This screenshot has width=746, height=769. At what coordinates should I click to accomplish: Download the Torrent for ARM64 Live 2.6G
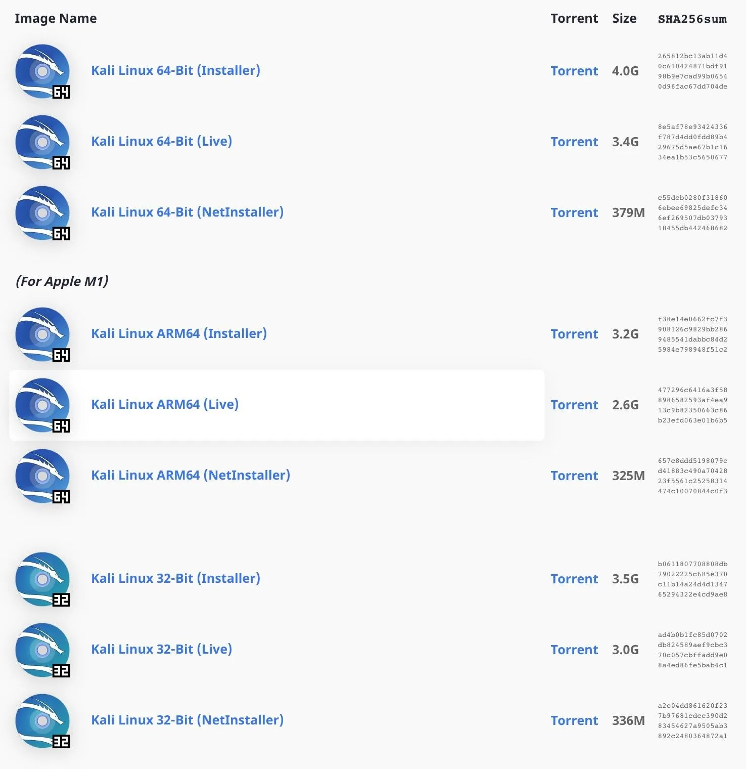pos(574,405)
